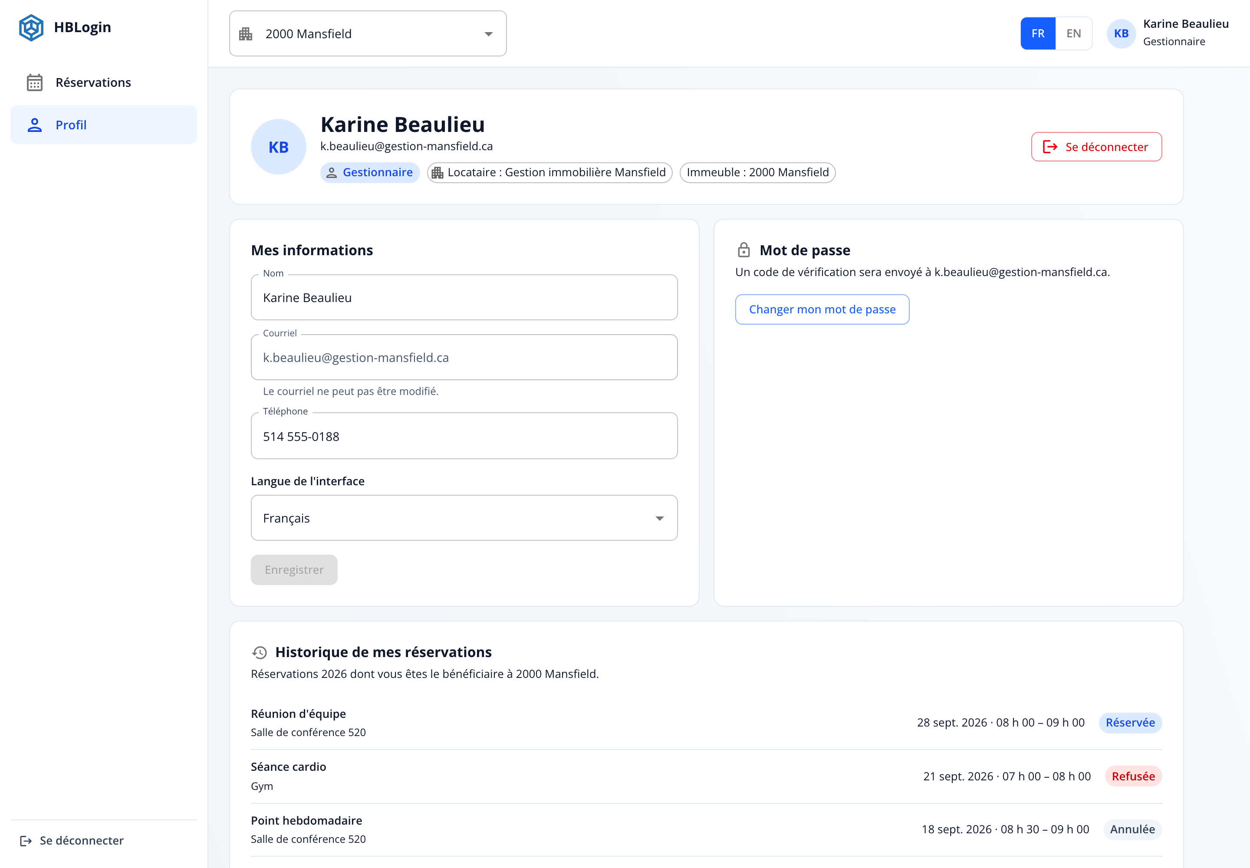Viewport: 1250px width, 868px height.
Task: Open the 2000 Mansfield building dropdown
Action: 368,34
